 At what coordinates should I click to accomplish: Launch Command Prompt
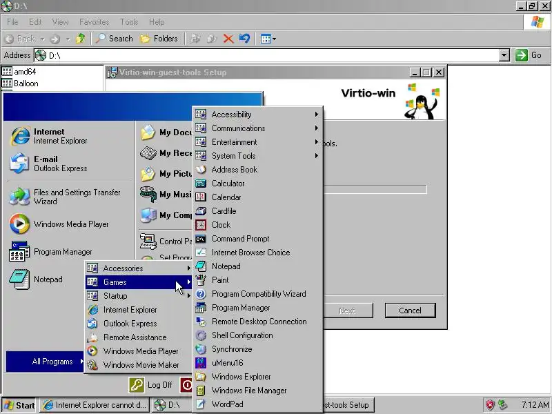(x=257, y=239)
